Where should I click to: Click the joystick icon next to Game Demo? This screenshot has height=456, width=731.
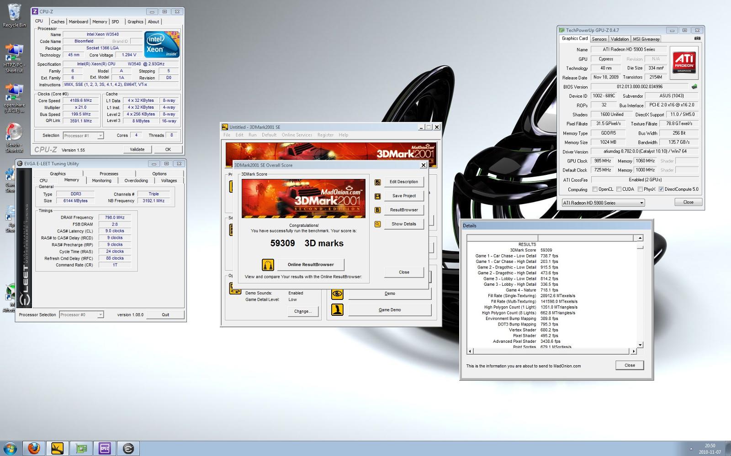pyautogui.click(x=337, y=310)
